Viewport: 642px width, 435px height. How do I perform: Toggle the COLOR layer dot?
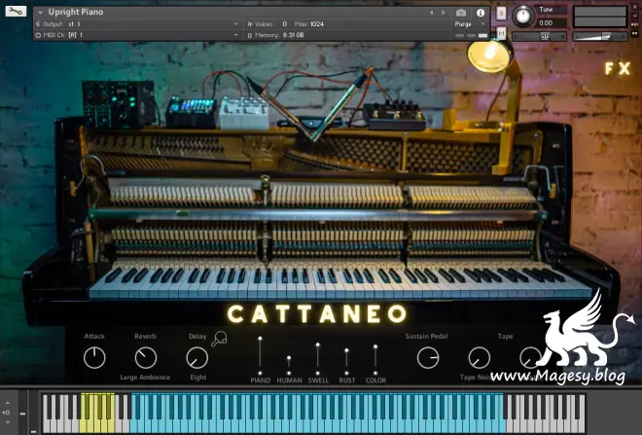tap(375, 373)
